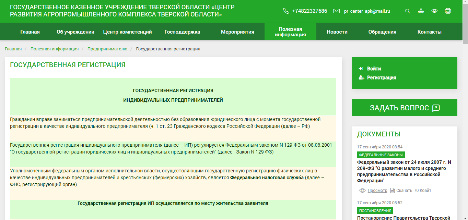The image size is (468, 220).
Task: Click the Word file icon beside Скачать
Action: point(393,191)
